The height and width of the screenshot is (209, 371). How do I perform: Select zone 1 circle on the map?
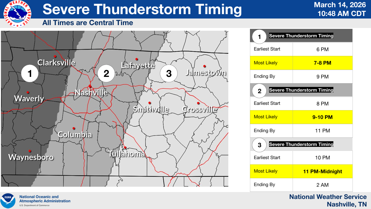tap(30, 74)
